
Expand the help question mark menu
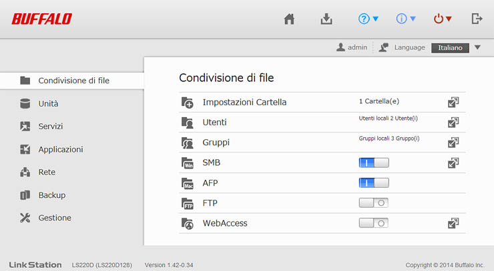click(368, 19)
